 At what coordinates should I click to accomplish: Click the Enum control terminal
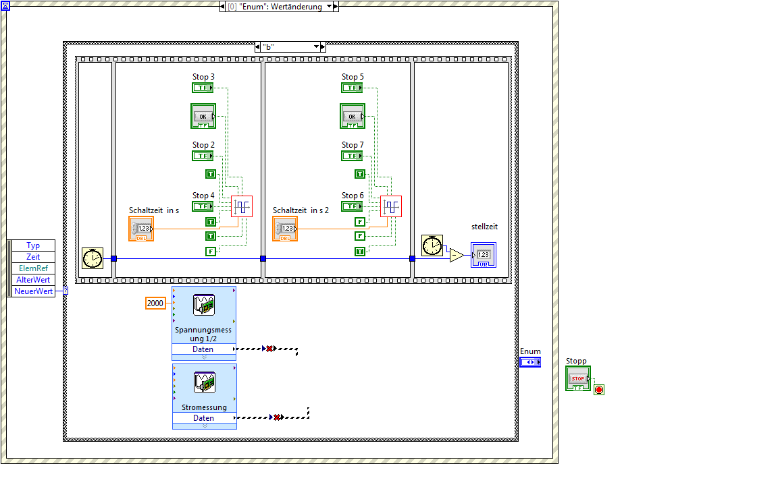tap(530, 362)
